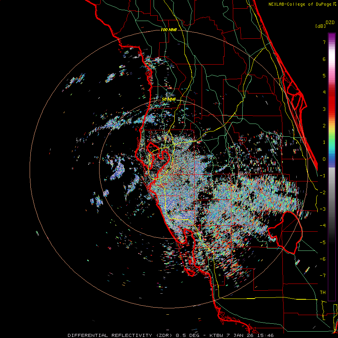The width and height of the screenshot is (338, 338).
Task: Click the -2 value on color scale
Action: tap(323, 193)
